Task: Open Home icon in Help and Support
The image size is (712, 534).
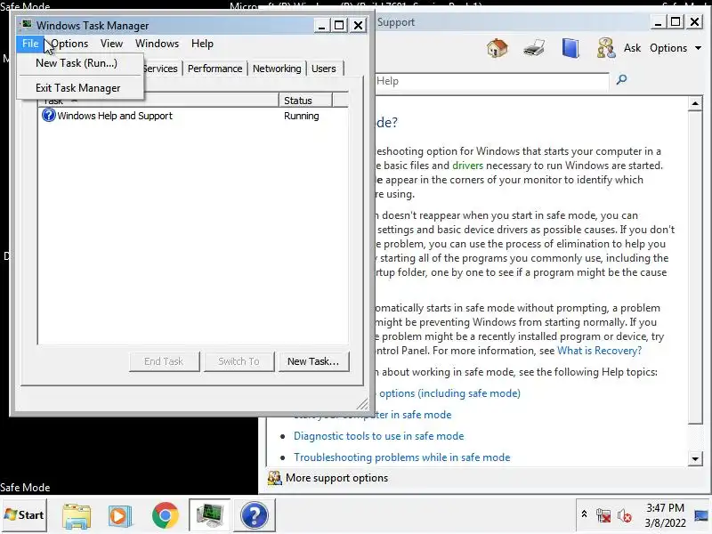Action: tap(498, 48)
